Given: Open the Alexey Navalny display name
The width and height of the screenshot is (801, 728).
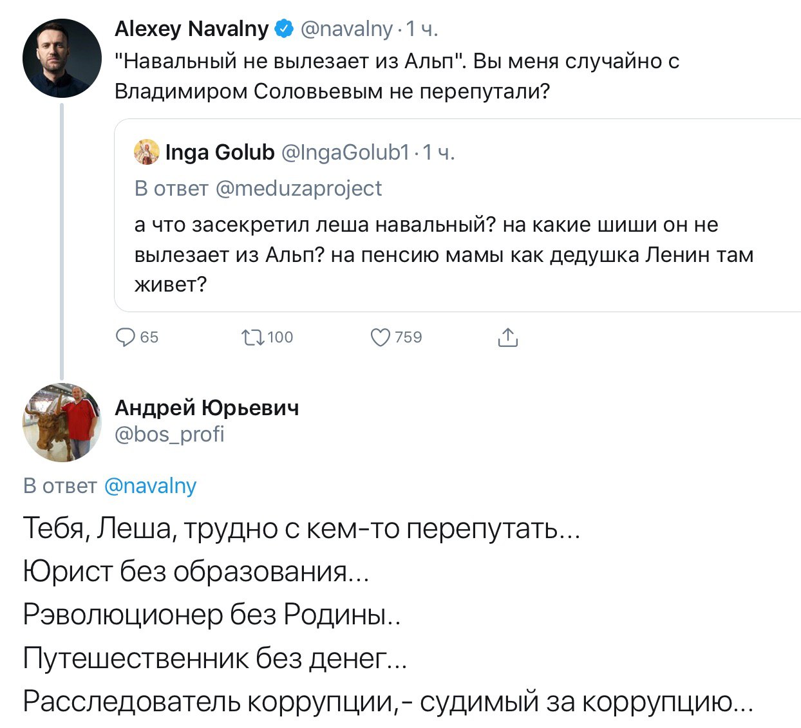Looking at the screenshot, I should click(x=191, y=29).
